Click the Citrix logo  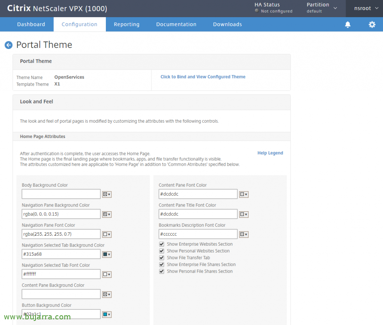point(19,8)
